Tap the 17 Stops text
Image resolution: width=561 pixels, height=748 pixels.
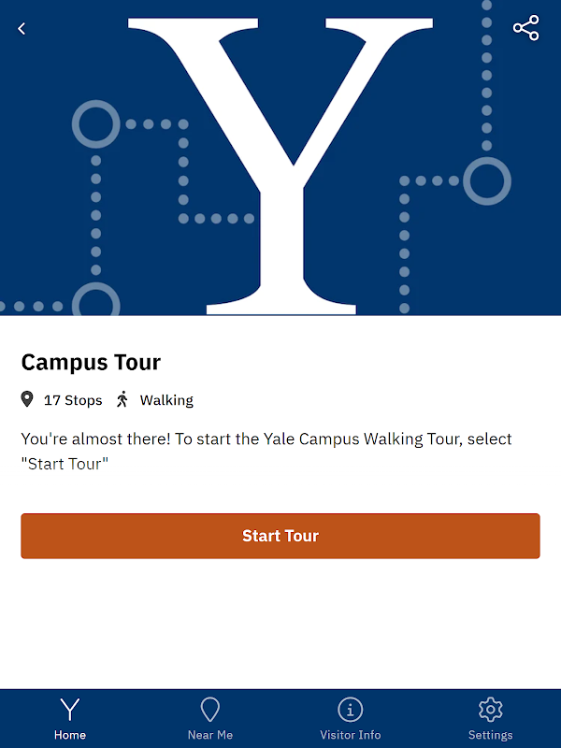coord(73,400)
